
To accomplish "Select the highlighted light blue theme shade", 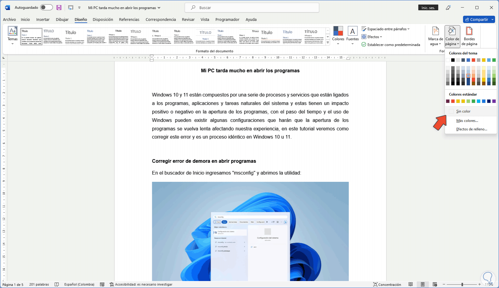I will pos(468,76).
